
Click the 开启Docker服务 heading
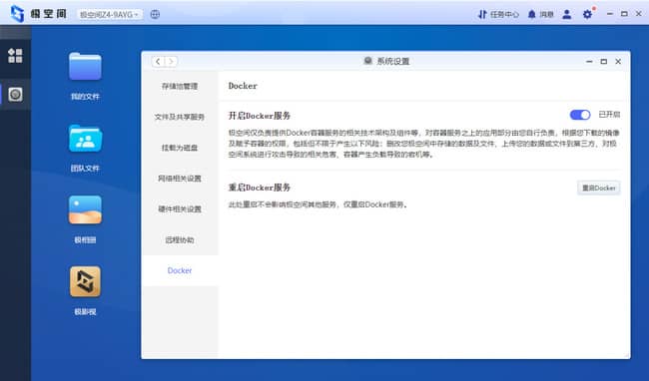tap(260, 116)
